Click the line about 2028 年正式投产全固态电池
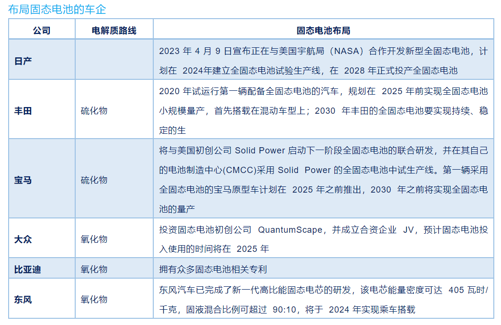Screen dimensions: 501x325 point(308,70)
